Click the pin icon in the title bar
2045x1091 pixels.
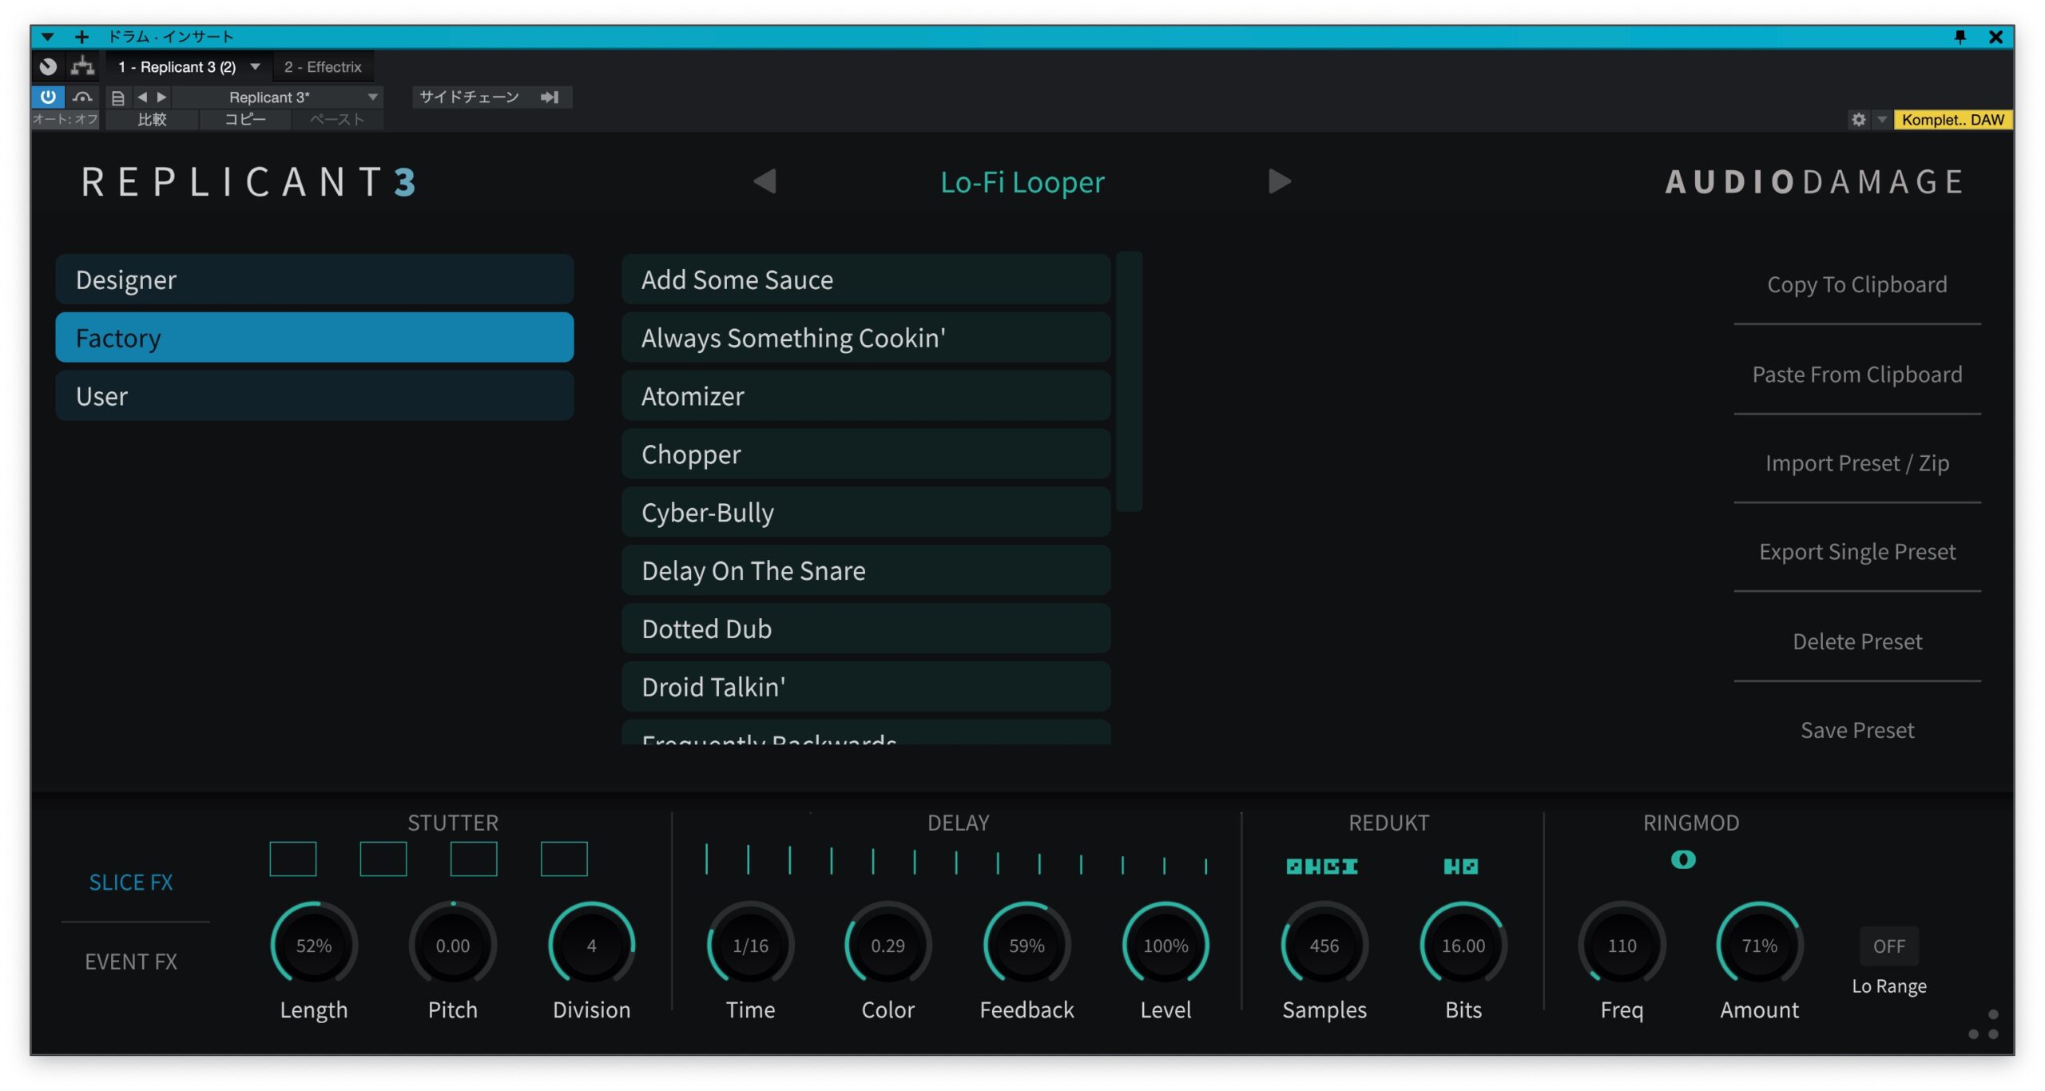(x=1960, y=37)
